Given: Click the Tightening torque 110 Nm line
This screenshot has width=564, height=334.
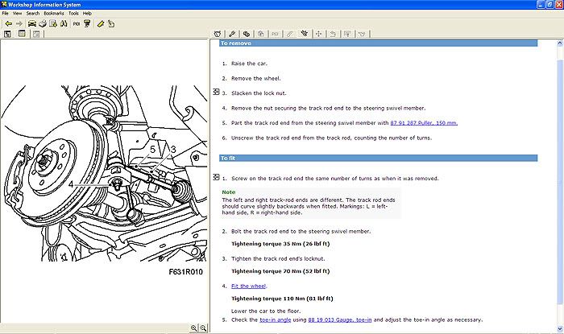Looking at the screenshot, I should [282, 299].
